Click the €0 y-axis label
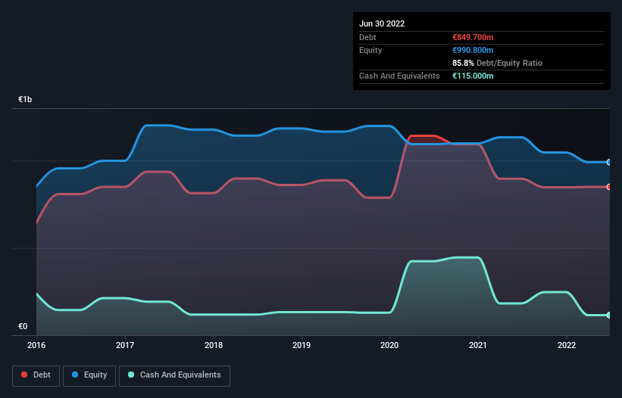Screen dimensions: 622x398 click(x=23, y=326)
